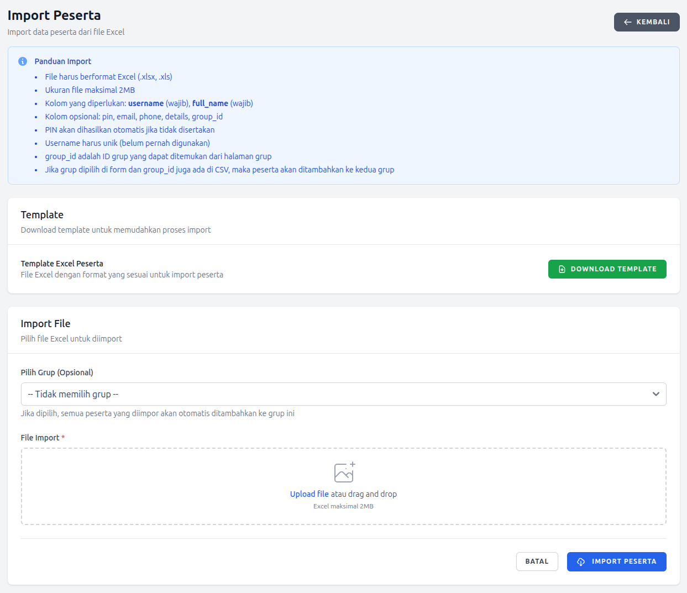Click the cloud upload icon in Import Peserta

coord(581,561)
